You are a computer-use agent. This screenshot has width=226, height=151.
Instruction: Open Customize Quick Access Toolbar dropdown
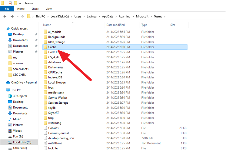coord(20,3)
